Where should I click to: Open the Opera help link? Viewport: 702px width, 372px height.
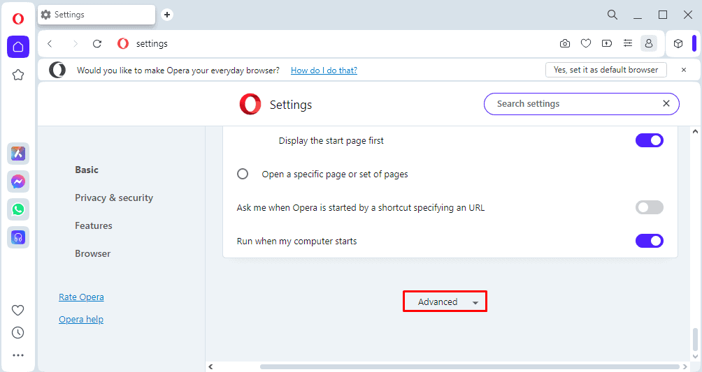(81, 320)
